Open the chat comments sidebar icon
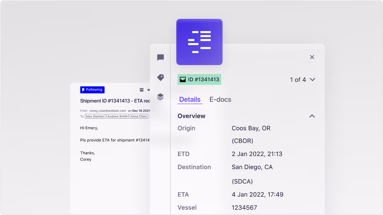The height and width of the screenshot is (215, 383). [x=160, y=58]
